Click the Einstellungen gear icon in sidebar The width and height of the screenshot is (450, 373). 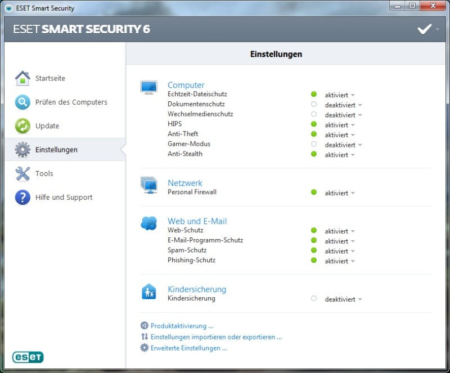(22, 150)
